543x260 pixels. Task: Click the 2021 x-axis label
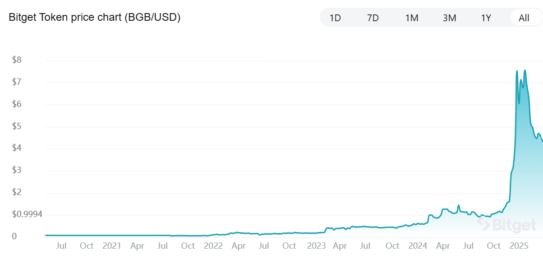(x=112, y=246)
